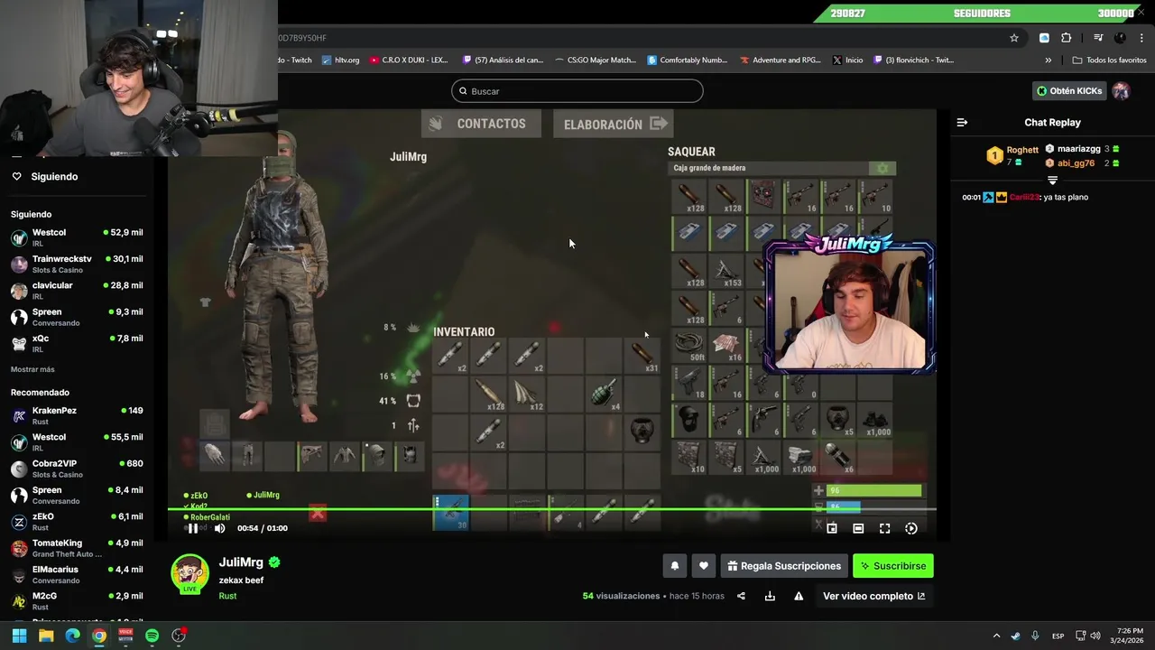Open Microsoft Edge from the taskbar
Screen dimensions: 1155x650
(72, 636)
